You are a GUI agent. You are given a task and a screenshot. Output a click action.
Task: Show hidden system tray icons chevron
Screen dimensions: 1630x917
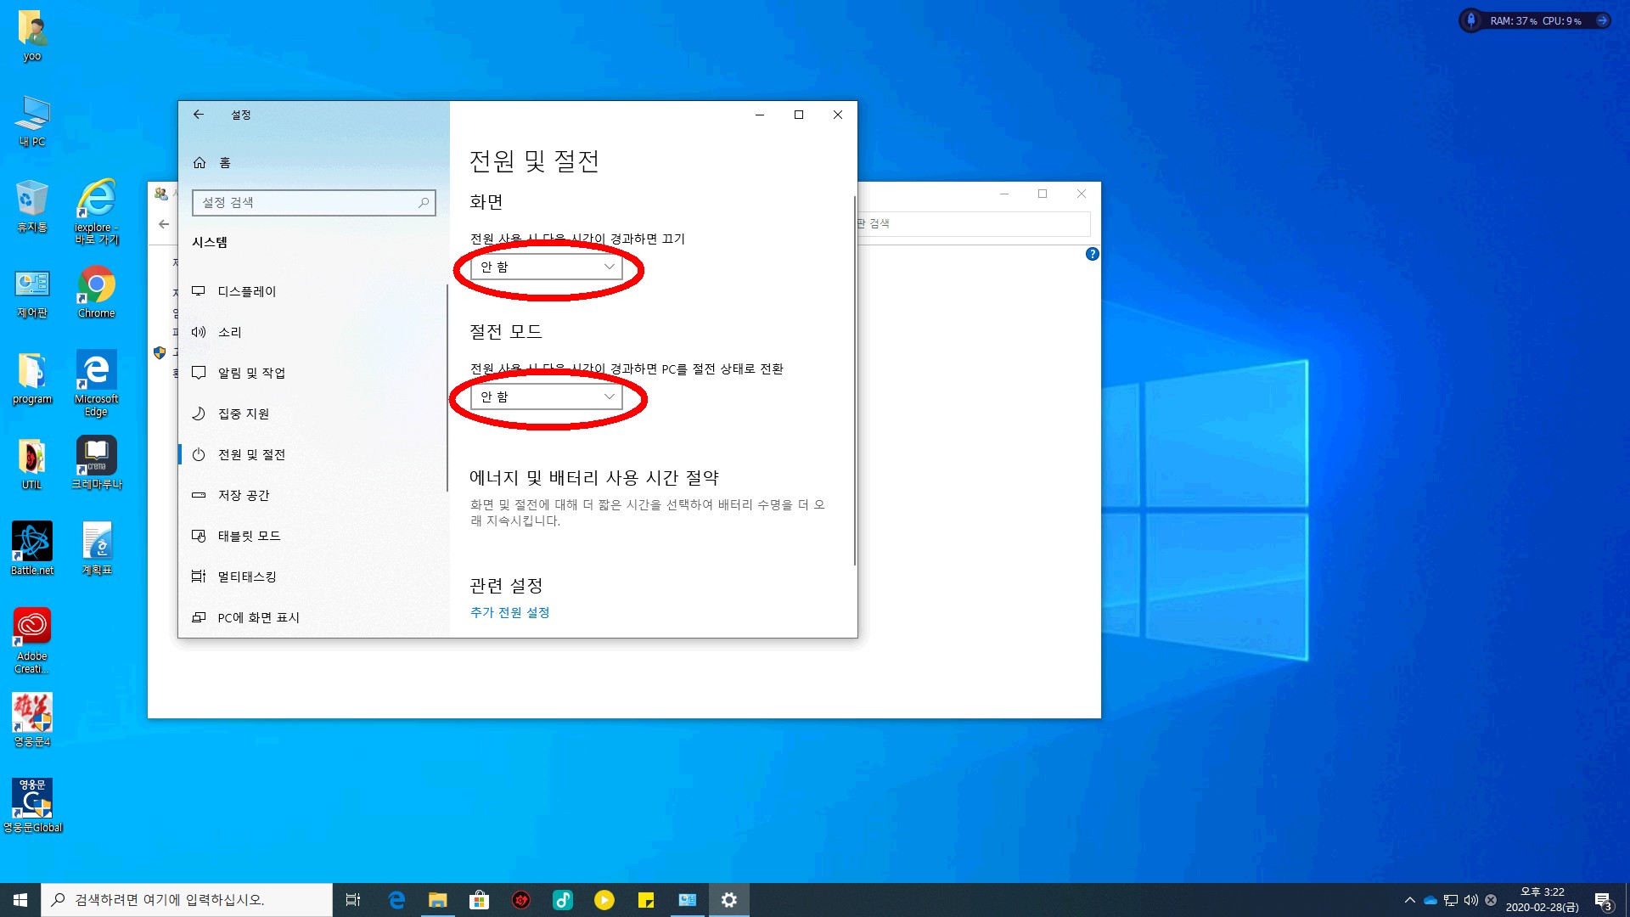click(1409, 900)
